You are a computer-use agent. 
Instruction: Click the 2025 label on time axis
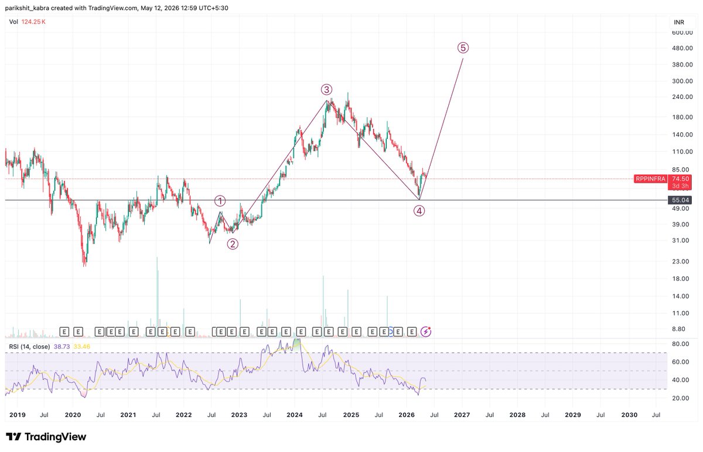[350, 415]
